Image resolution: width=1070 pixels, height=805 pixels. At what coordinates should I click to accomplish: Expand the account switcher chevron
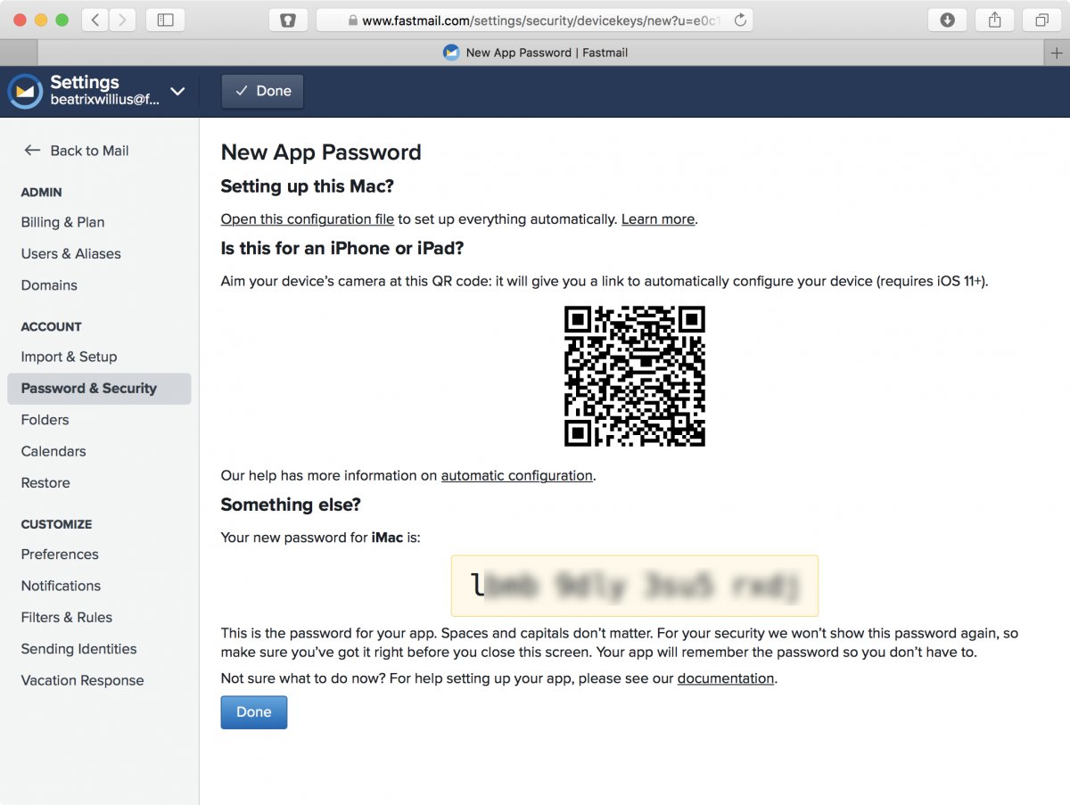pyautogui.click(x=177, y=91)
